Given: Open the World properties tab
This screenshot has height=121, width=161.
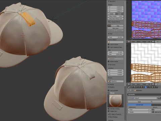Looking at the screenshot, I should pyautogui.click(x=139, y=87).
